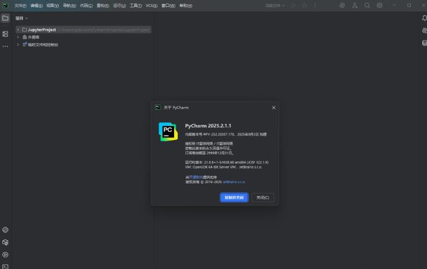Follow the 开源软件 link in About dialog
The height and width of the screenshot is (269, 427).
(196, 177)
